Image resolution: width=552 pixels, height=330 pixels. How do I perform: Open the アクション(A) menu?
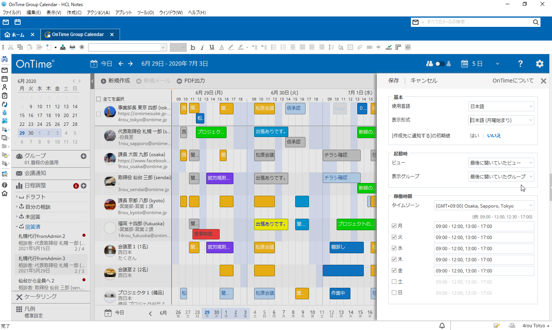point(98,13)
